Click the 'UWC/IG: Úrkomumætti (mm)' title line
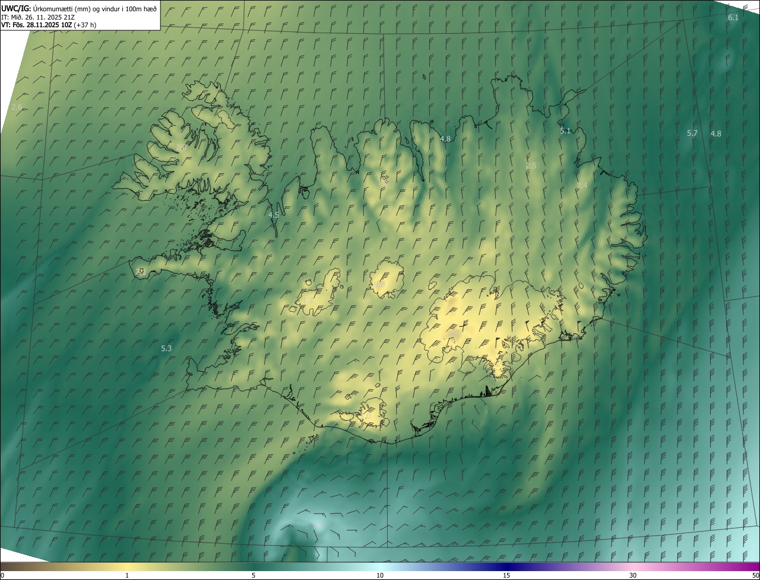Image resolution: width=760 pixels, height=580 pixels. click(79, 8)
